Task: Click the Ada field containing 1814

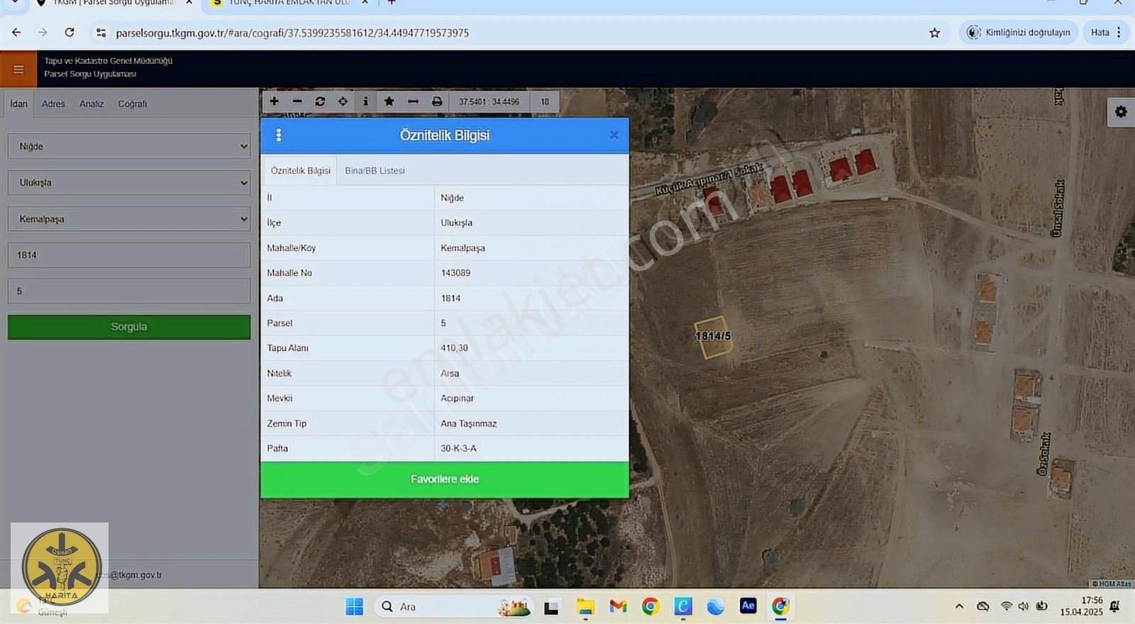Action: [x=129, y=255]
